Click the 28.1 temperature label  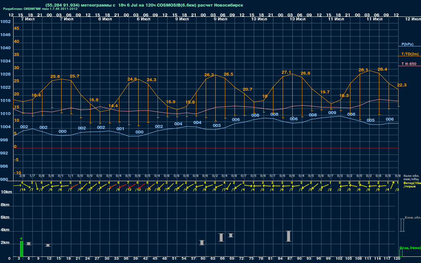coord(363,70)
